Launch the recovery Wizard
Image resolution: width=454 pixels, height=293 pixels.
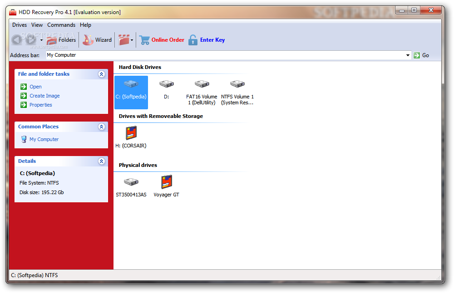(97, 40)
